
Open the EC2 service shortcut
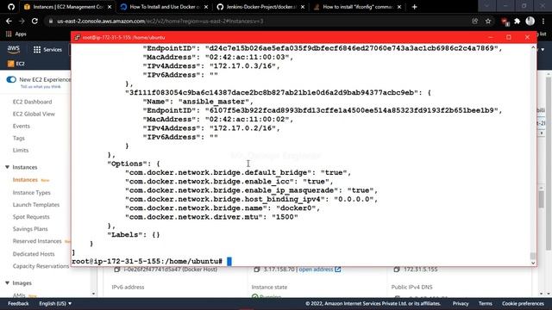coord(16,64)
